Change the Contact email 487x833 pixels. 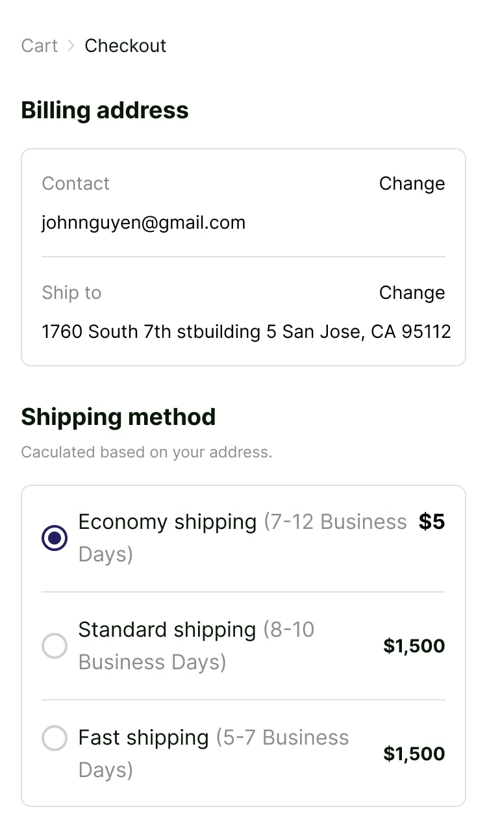[x=412, y=184]
